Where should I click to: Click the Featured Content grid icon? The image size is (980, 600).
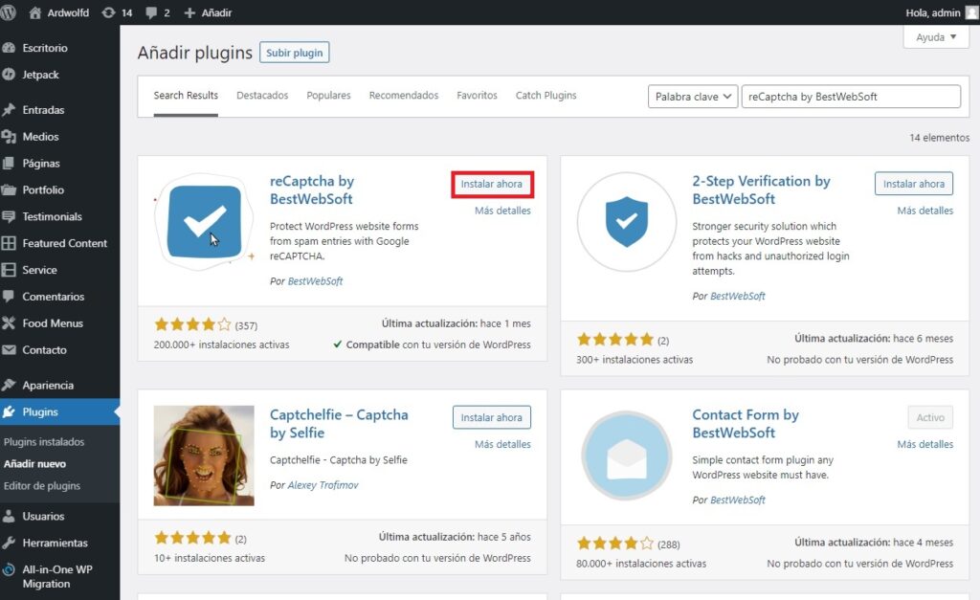click(8, 243)
